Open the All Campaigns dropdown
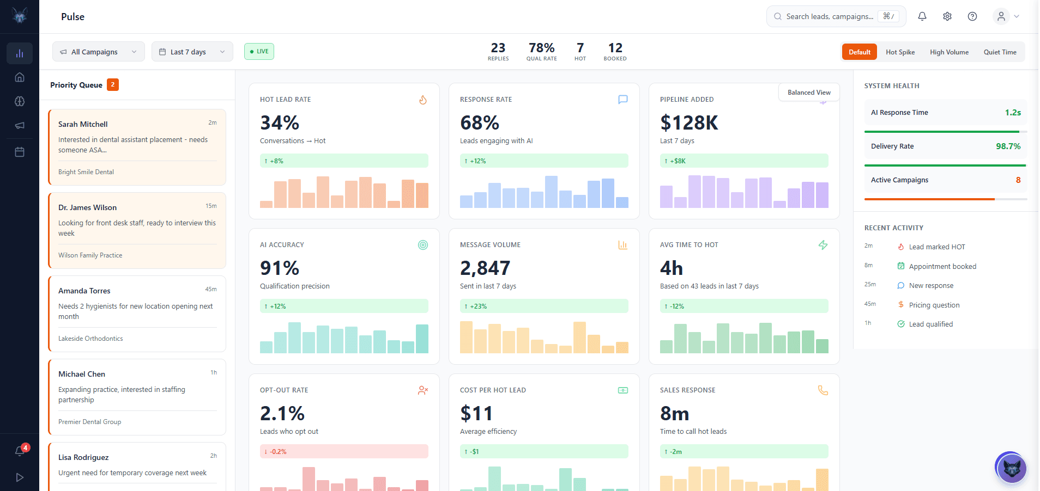The width and height of the screenshot is (1040, 491). 98,51
